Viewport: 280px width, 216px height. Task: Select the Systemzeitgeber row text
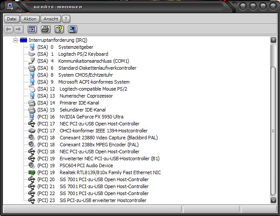pyautogui.click(x=76, y=47)
